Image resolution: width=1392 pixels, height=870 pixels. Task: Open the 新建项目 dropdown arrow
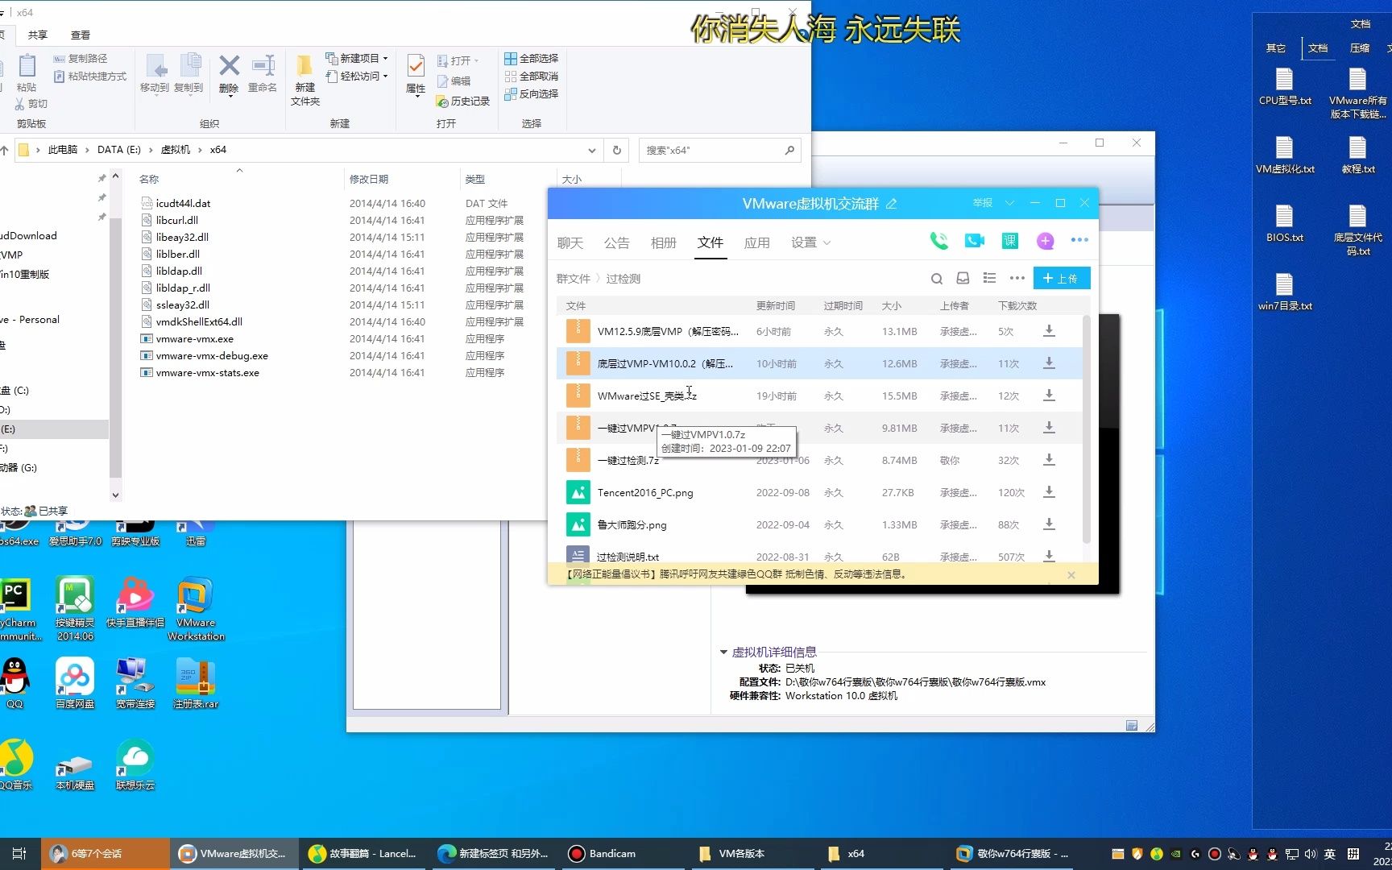(x=385, y=59)
